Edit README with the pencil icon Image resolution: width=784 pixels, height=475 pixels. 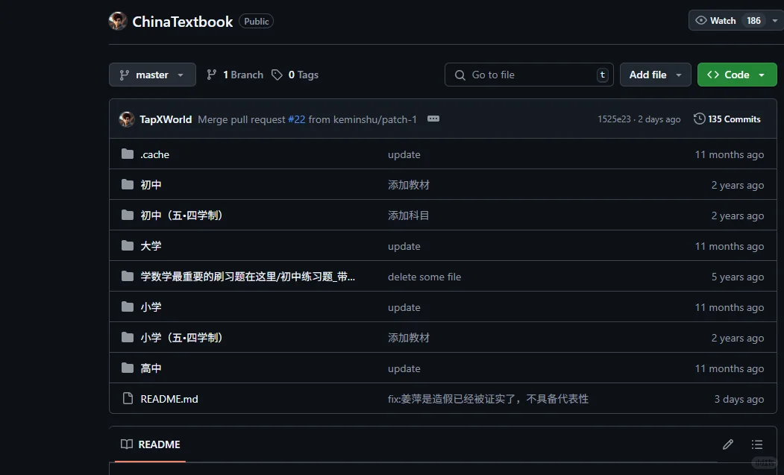pos(728,444)
